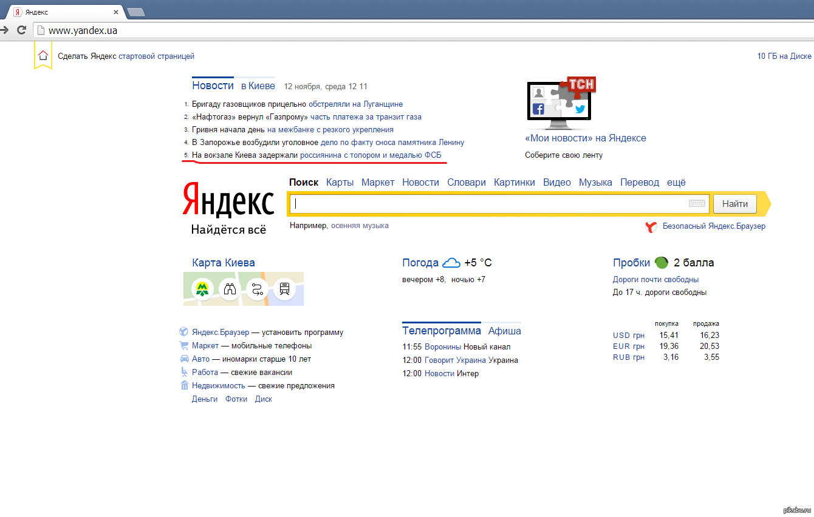Click the cloud weather icon
The width and height of the screenshot is (814, 517).
pyautogui.click(x=451, y=263)
